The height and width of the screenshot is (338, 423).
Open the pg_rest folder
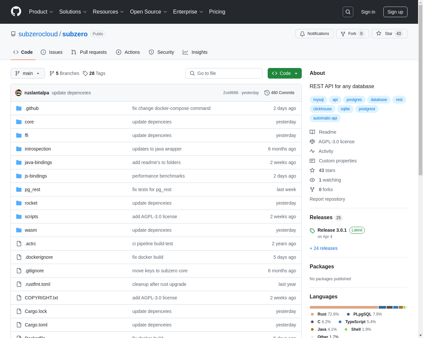[x=32, y=189]
